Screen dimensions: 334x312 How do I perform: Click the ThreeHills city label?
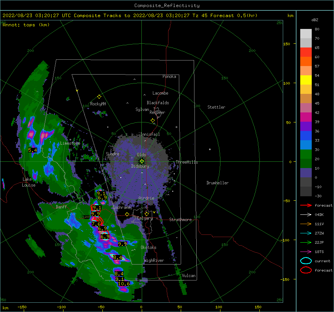pyautogui.click(x=187, y=162)
